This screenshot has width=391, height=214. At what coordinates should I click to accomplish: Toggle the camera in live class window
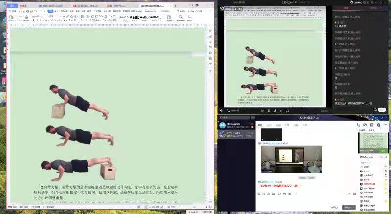tap(263, 111)
